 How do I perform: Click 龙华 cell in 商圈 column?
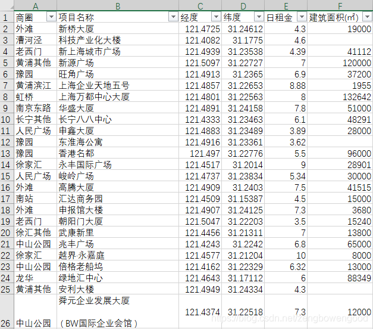(36, 278)
